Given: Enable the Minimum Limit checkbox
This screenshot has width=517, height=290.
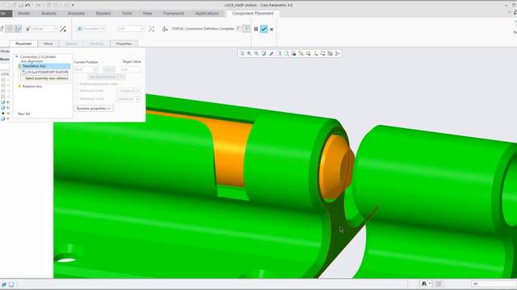Looking at the screenshot, I should pos(78,90).
